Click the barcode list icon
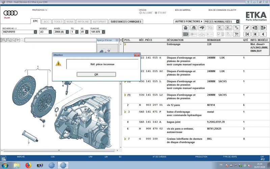Image resolution: width=270 pixels, height=169 pixels. pyautogui.click(x=186, y=34)
